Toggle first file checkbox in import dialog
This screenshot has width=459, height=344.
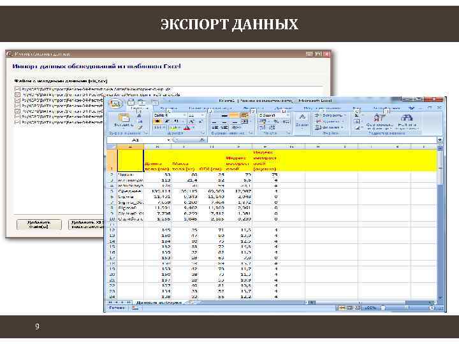[x=17, y=89]
